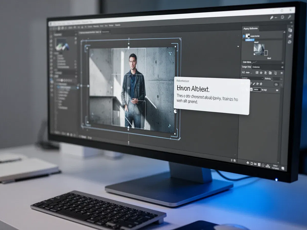Toggle the checkbox on the layer row
The image size is (307, 230).
click(x=252, y=89)
